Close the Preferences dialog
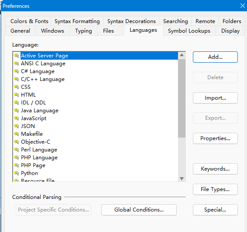The width and height of the screenshot is (247, 232). [x=243, y=6]
